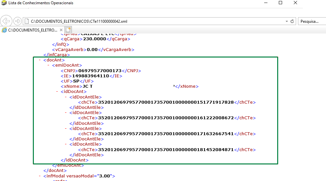Collapse idDocAntEle with chCTe ending 2667541
Image resolution: width=326 pixels, height=181 pixels.
pyautogui.click(x=66, y=128)
